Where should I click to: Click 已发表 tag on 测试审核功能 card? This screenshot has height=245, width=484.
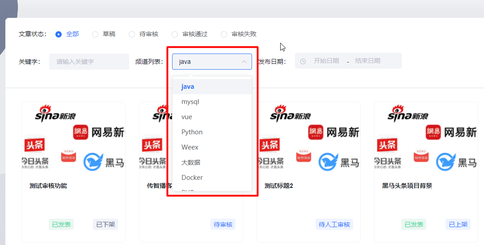(61, 224)
